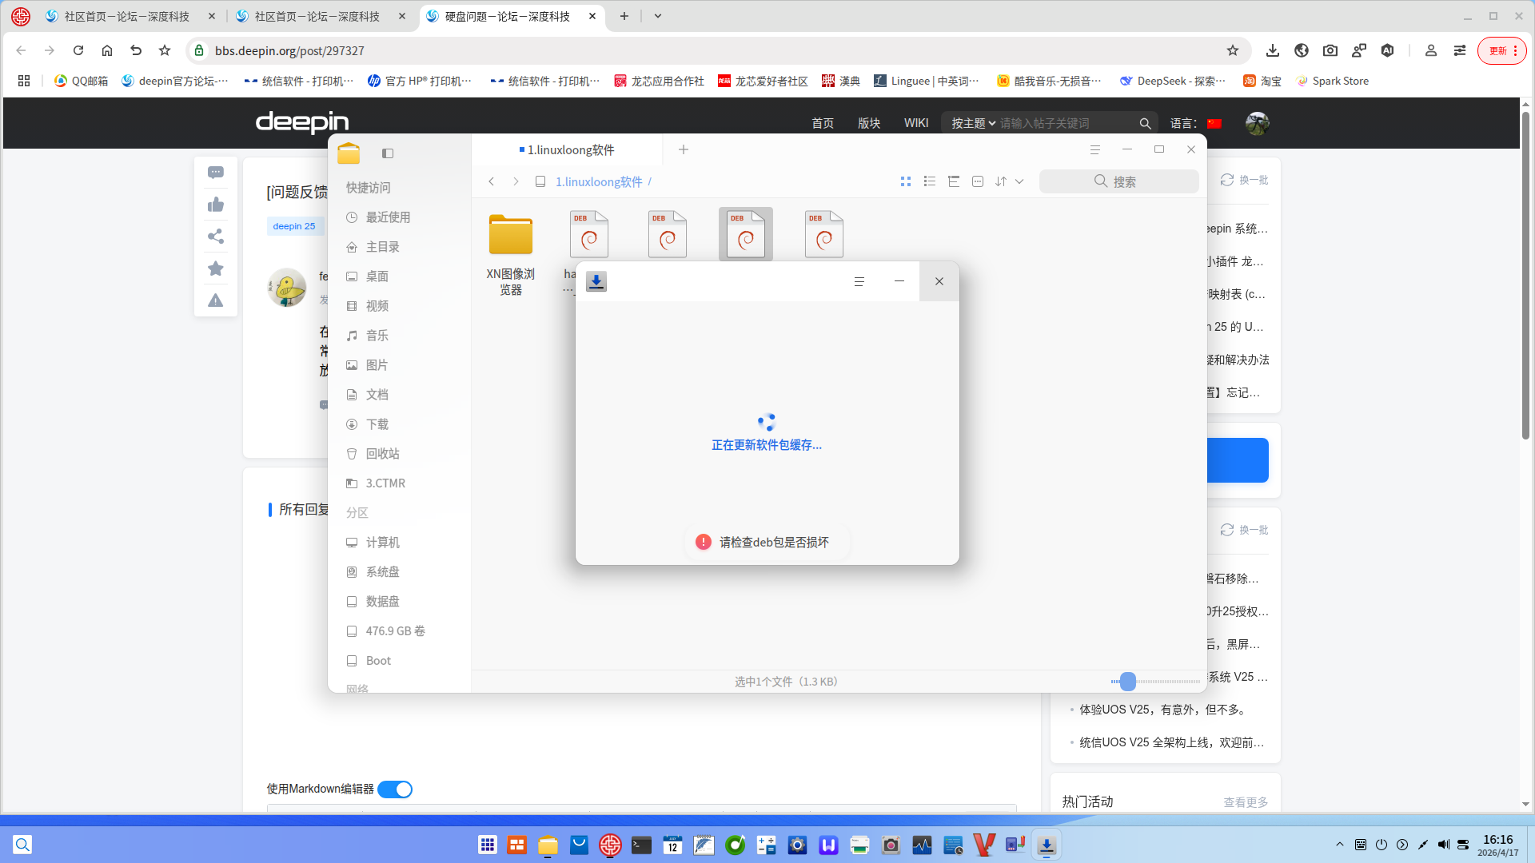This screenshot has width=1535, height=863.
Task: Open the 按主题 search filter dropdown
Action: tap(974, 122)
